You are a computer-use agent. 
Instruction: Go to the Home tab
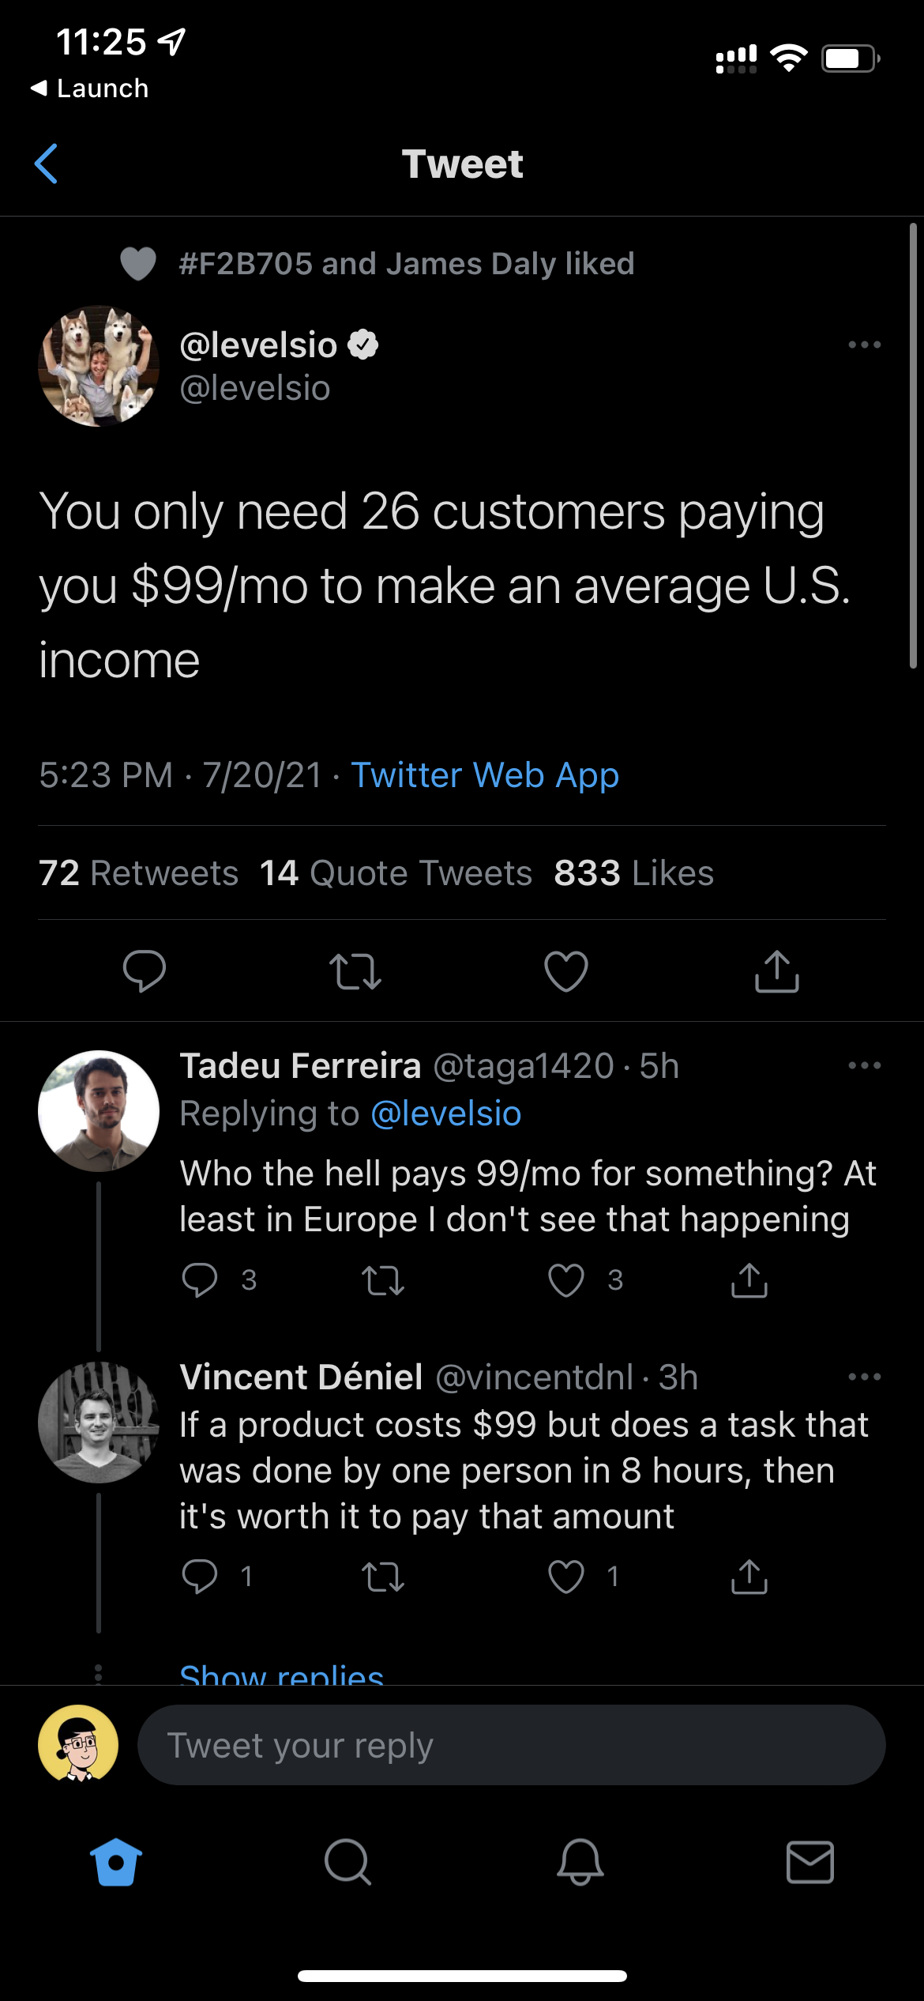(116, 1862)
